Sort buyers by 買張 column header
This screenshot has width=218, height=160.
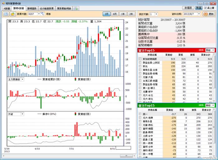tap(181, 55)
